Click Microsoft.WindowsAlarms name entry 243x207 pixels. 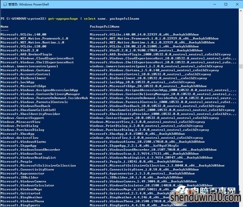click(x=23, y=142)
